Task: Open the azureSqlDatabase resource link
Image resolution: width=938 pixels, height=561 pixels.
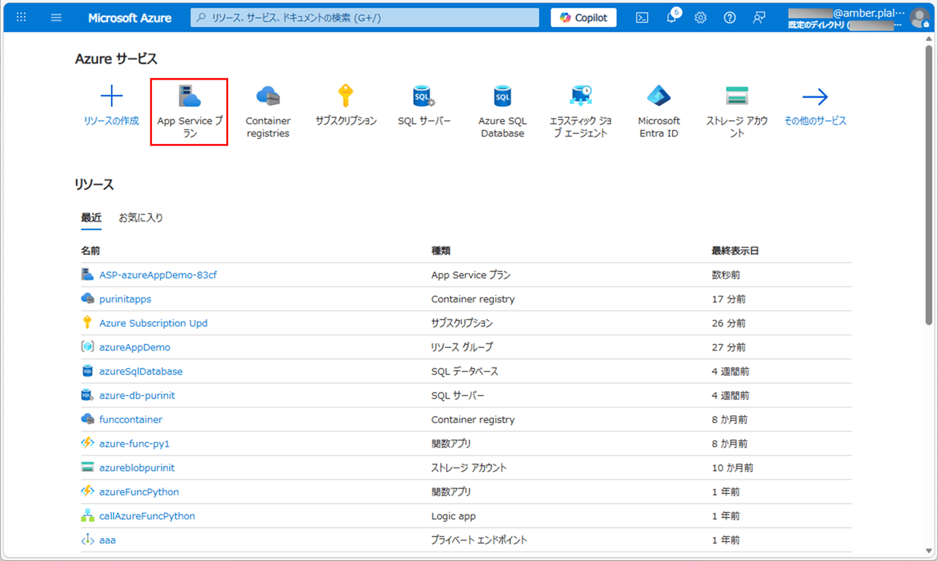Action: coord(141,371)
